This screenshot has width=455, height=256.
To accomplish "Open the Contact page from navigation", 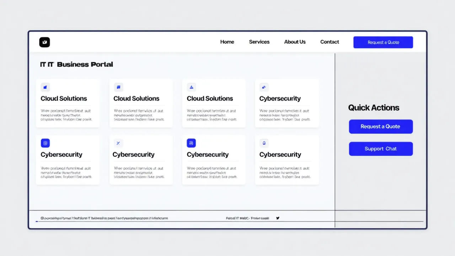I will coord(330,42).
